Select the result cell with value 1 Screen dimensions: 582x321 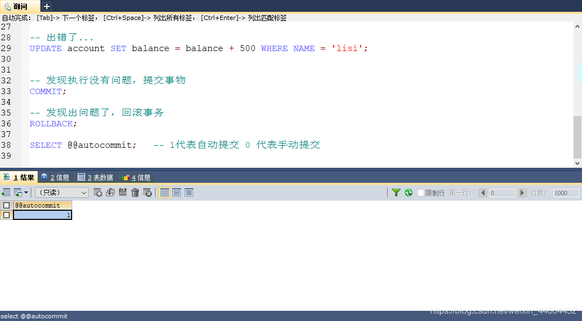43,215
